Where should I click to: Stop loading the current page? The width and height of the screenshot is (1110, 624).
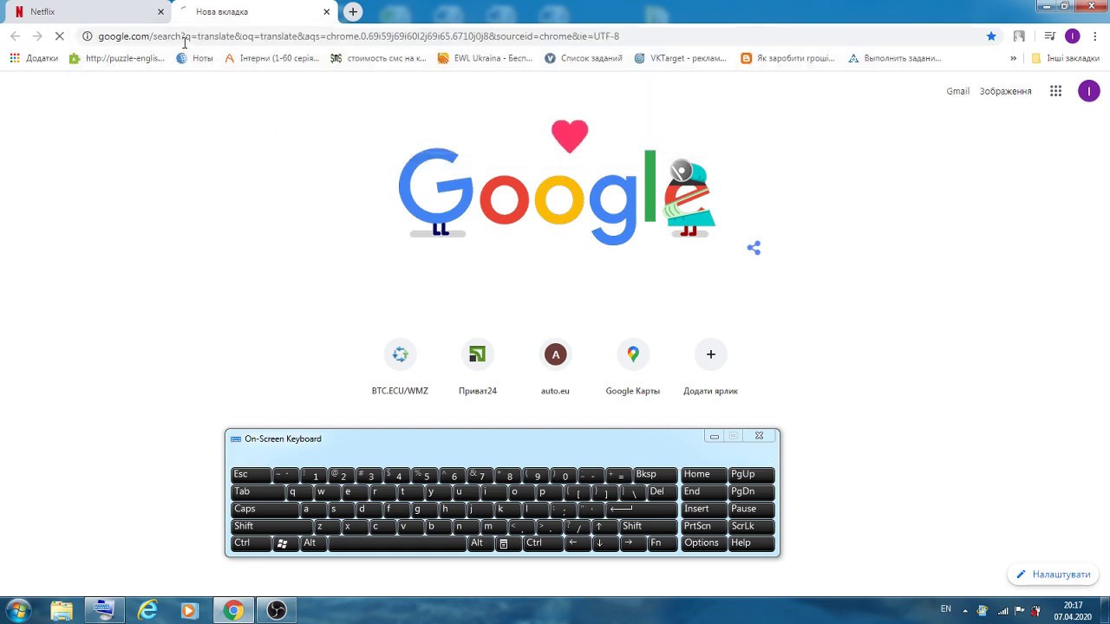click(x=59, y=36)
